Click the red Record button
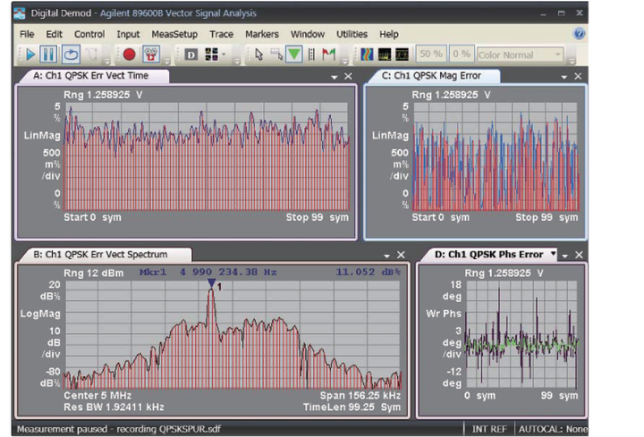 coord(129,55)
